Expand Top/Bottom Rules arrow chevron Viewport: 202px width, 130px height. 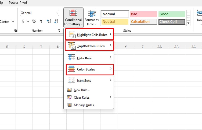coord(110,45)
